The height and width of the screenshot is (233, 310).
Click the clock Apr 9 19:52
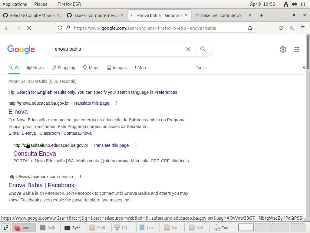[x=262, y=4]
